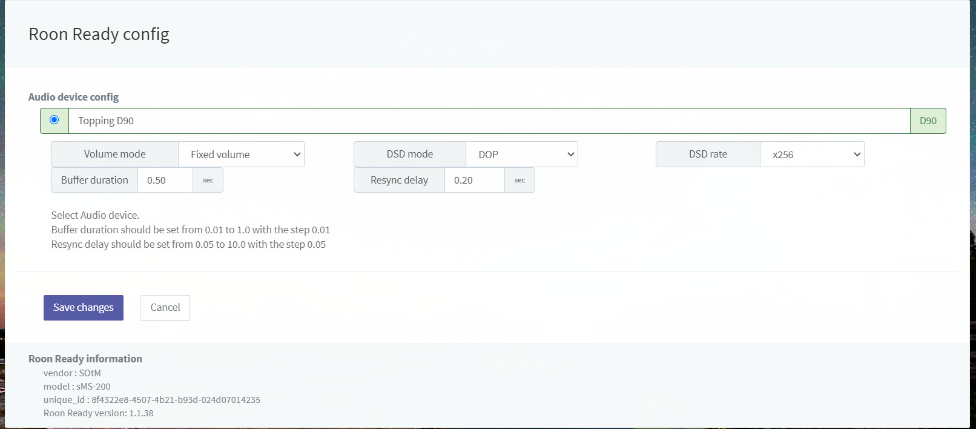Click the Roon Ready config heading
976x429 pixels.
99,35
